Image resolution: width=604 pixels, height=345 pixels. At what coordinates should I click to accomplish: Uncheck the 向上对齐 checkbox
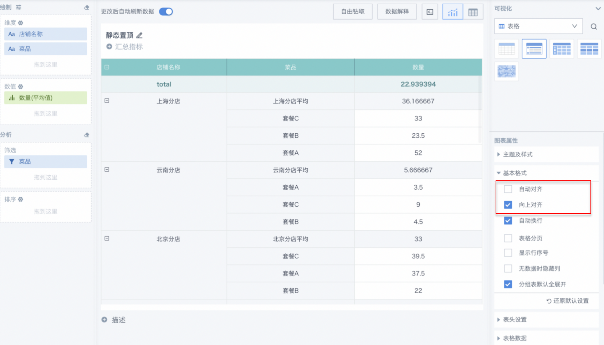508,205
